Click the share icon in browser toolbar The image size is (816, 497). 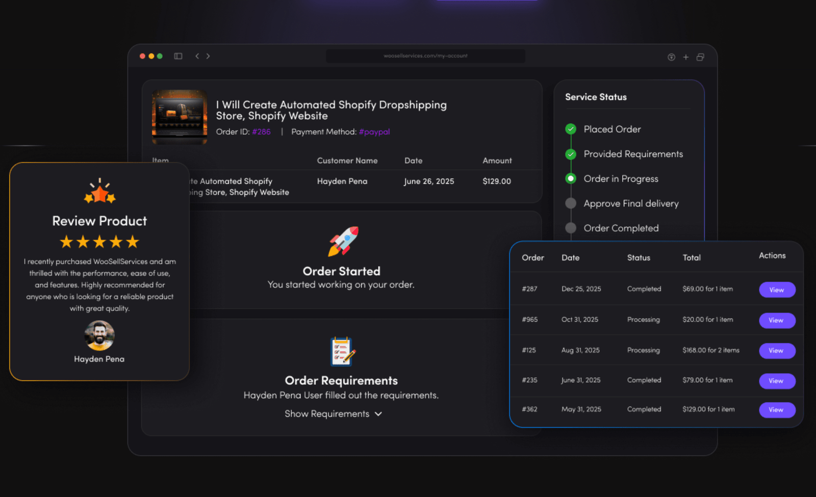tap(671, 57)
